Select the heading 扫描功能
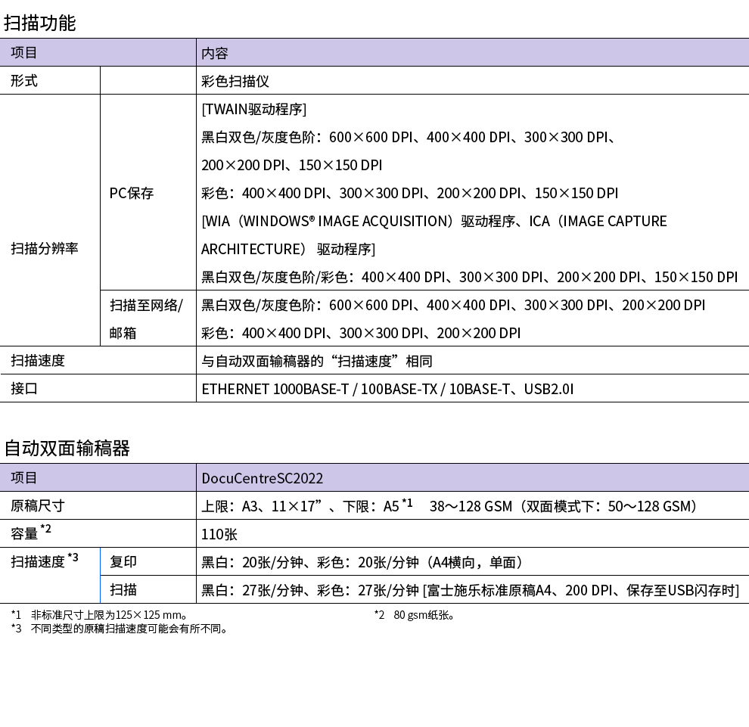 [x=39, y=23]
